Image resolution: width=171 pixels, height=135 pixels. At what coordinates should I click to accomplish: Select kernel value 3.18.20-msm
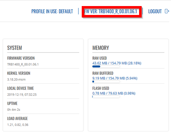(16, 79)
